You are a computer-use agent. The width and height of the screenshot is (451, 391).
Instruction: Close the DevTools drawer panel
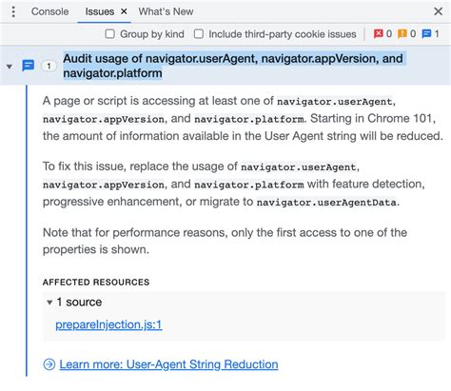click(x=439, y=11)
